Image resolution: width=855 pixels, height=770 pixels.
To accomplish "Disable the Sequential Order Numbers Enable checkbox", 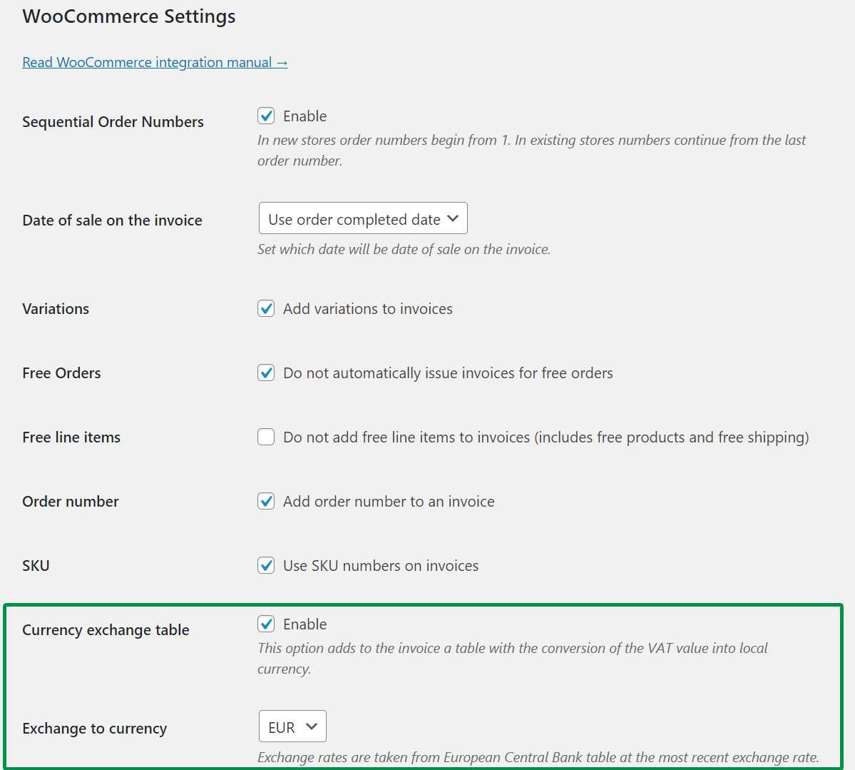I will coord(266,116).
